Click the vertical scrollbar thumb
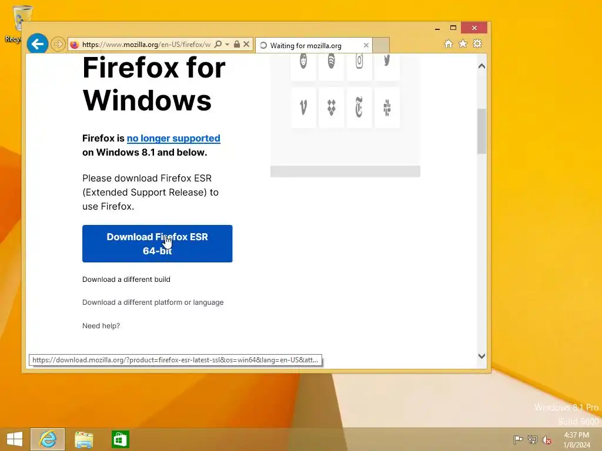This screenshot has height=451, width=602. [x=481, y=131]
